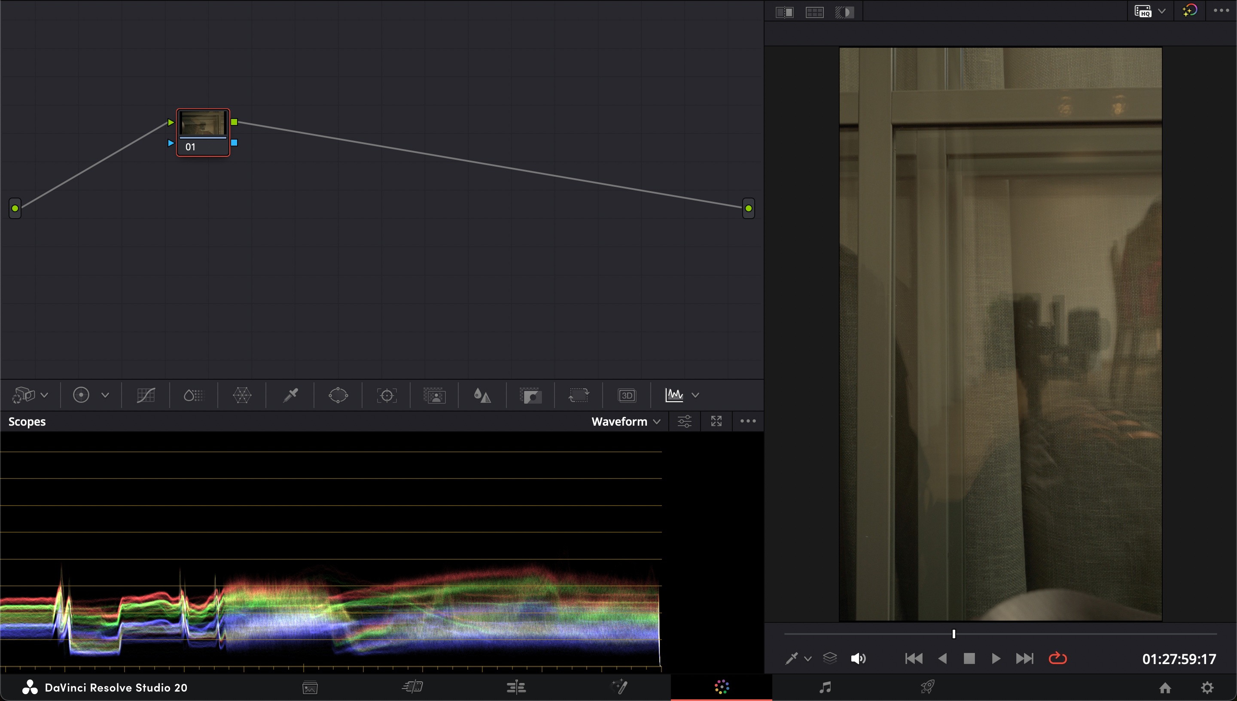This screenshot has width=1237, height=701.
Task: Open the Key palette
Action: (530, 395)
